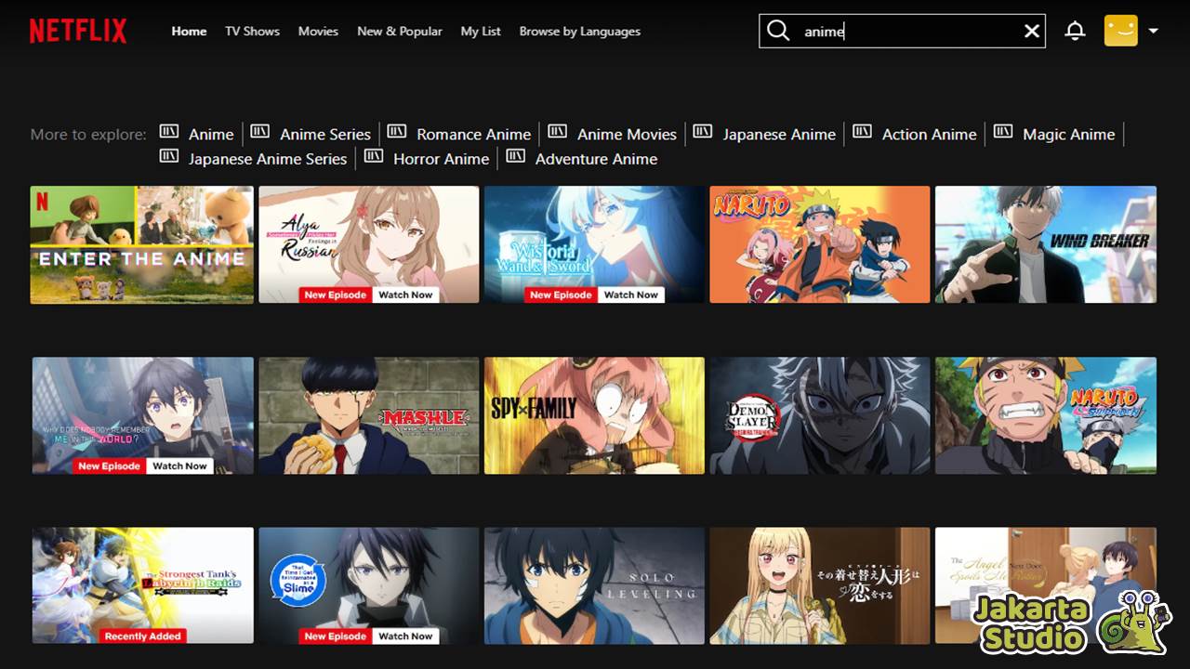The image size is (1190, 669).
Task: Click Watch Now on Solo Leveling... on Alya
Action: pos(405,295)
